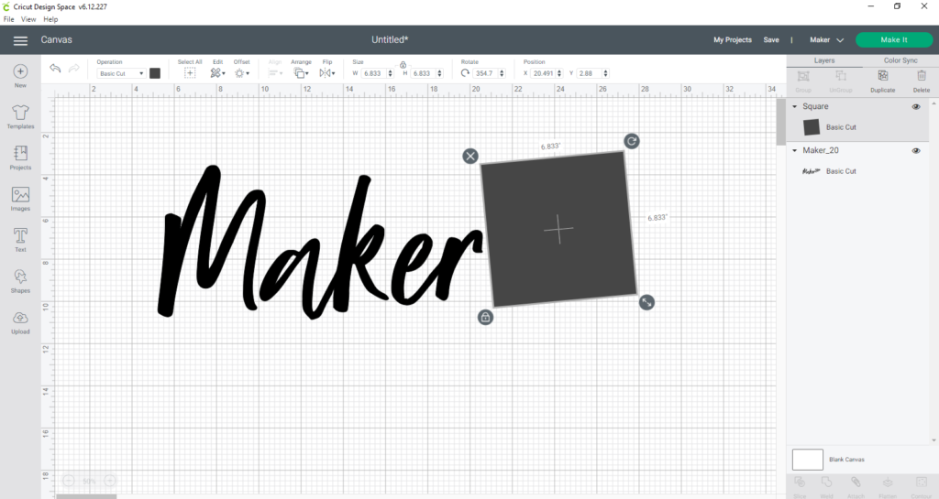Click the width size input field

coord(374,73)
